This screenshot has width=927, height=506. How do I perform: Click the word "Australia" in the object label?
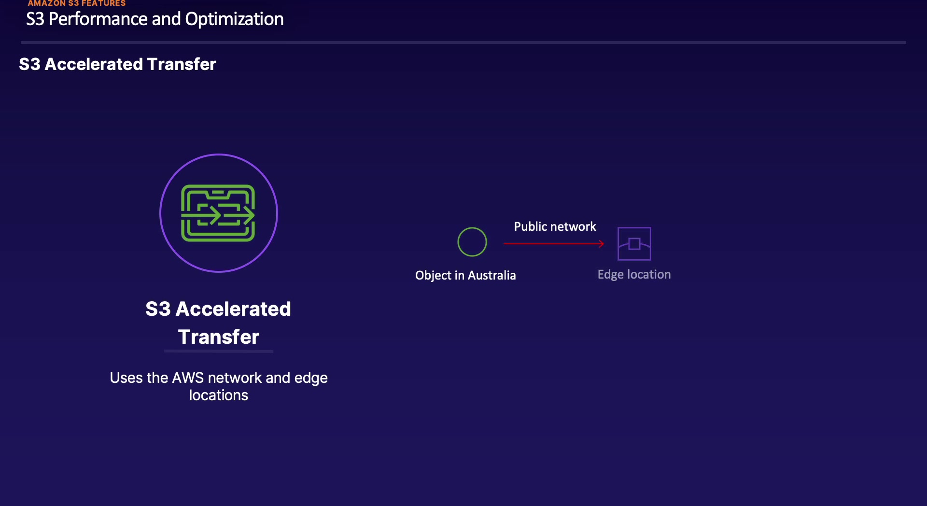click(x=492, y=275)
